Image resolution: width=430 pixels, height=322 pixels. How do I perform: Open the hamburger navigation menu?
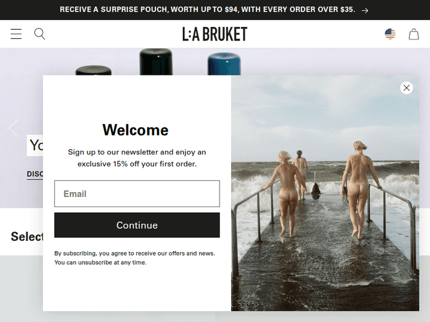[16, 34]
